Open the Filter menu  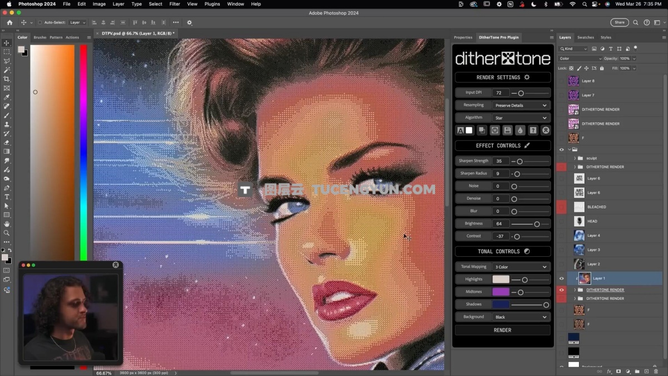coord(174,4)
